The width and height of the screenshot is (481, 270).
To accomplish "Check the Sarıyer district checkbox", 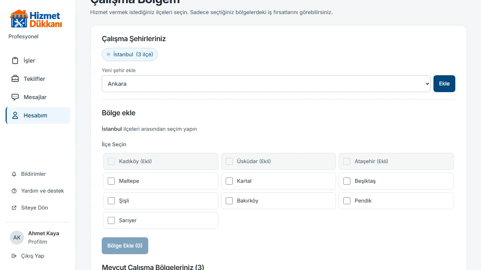I will [111, 220].
